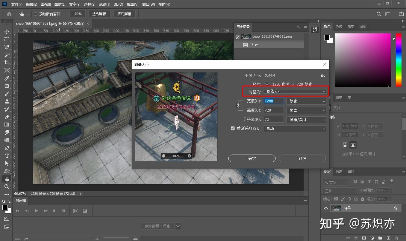Toggle Quick Mask mode icon
Image resolution: width=406 pixels, height=241 pixels.
coord(7,219)
